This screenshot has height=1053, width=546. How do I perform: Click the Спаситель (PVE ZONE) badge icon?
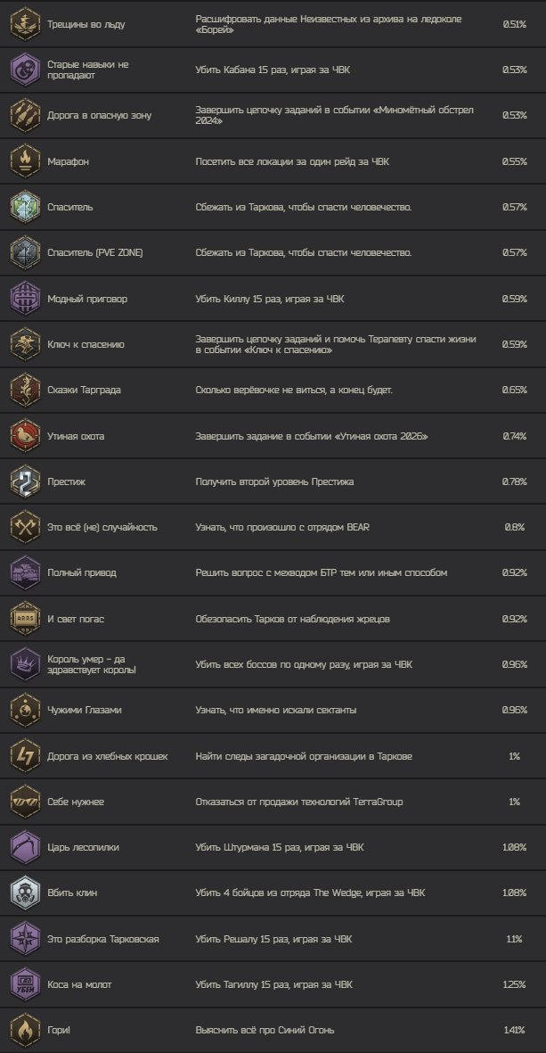(x=26, y=252)
